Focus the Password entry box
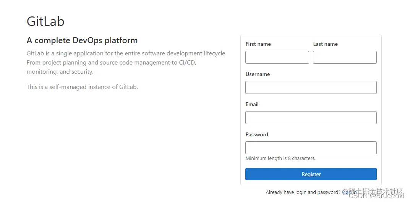Viewport: 410px width, 202px height. click(311, 148)
